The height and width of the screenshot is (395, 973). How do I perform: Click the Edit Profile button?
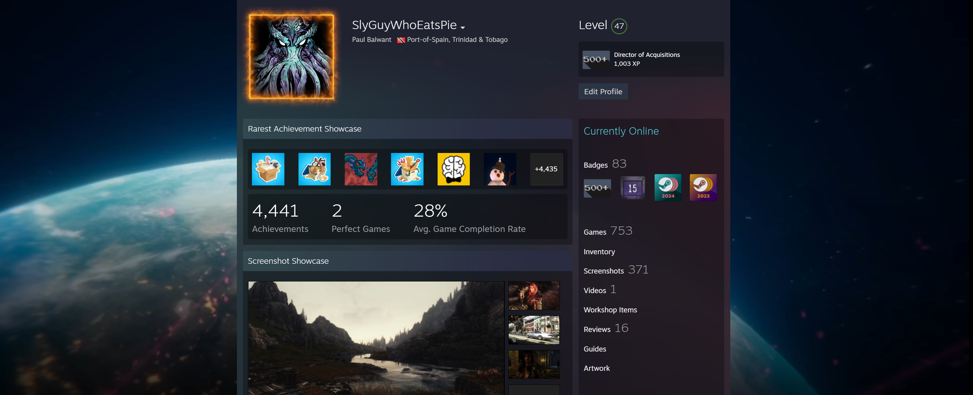[x=603, y=91]
